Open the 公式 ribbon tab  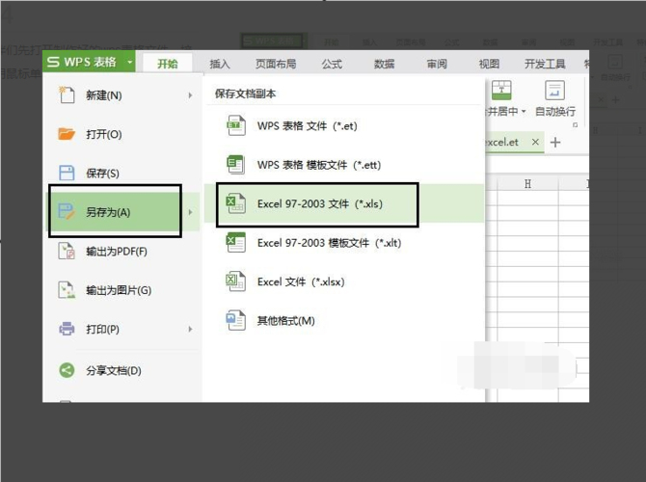click(x=332, y=64)
